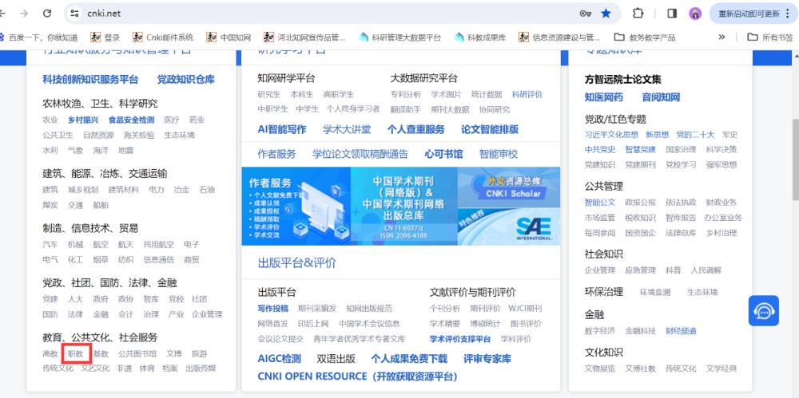
Task: Click the 职教 link under 教育 section
Action: 76,353
